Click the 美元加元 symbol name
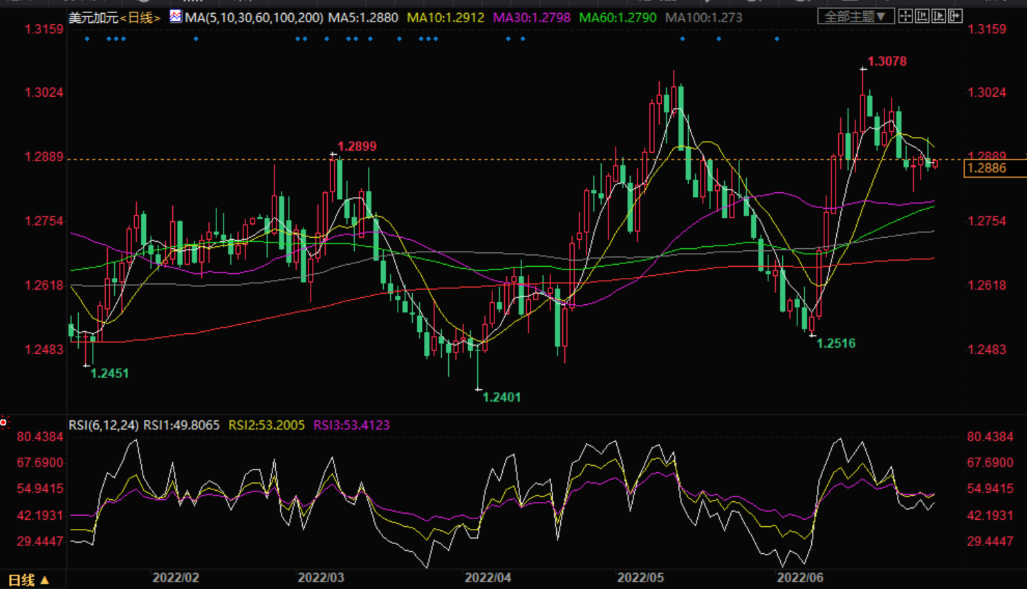 click(x=93, y=17)
